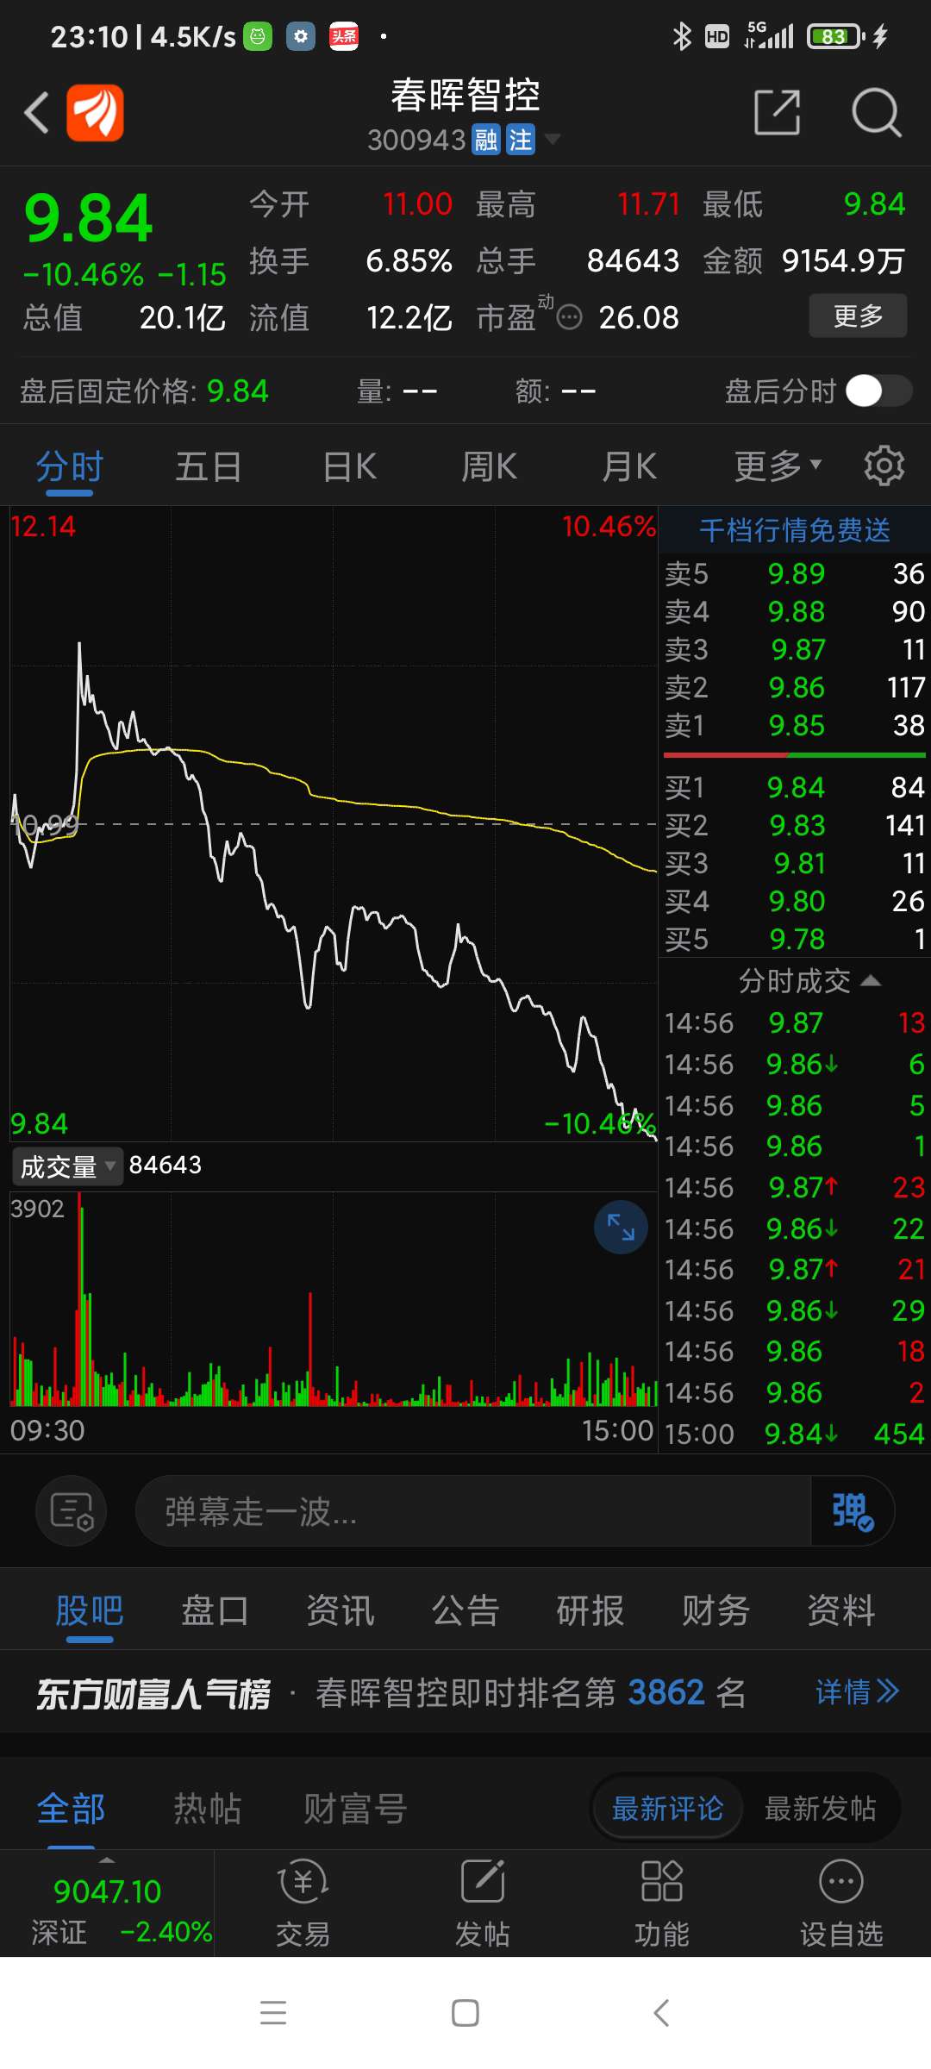The width and height of the screenshot is (931, 2069).
Task: Select the 股吧 tab
Action: pyautogui.click(x=90, y=1610)
